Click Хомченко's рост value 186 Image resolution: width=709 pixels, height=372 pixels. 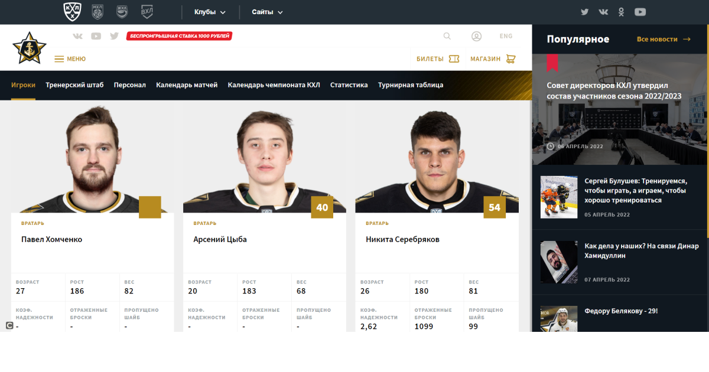pyautogui.click(x=77, y=291)
